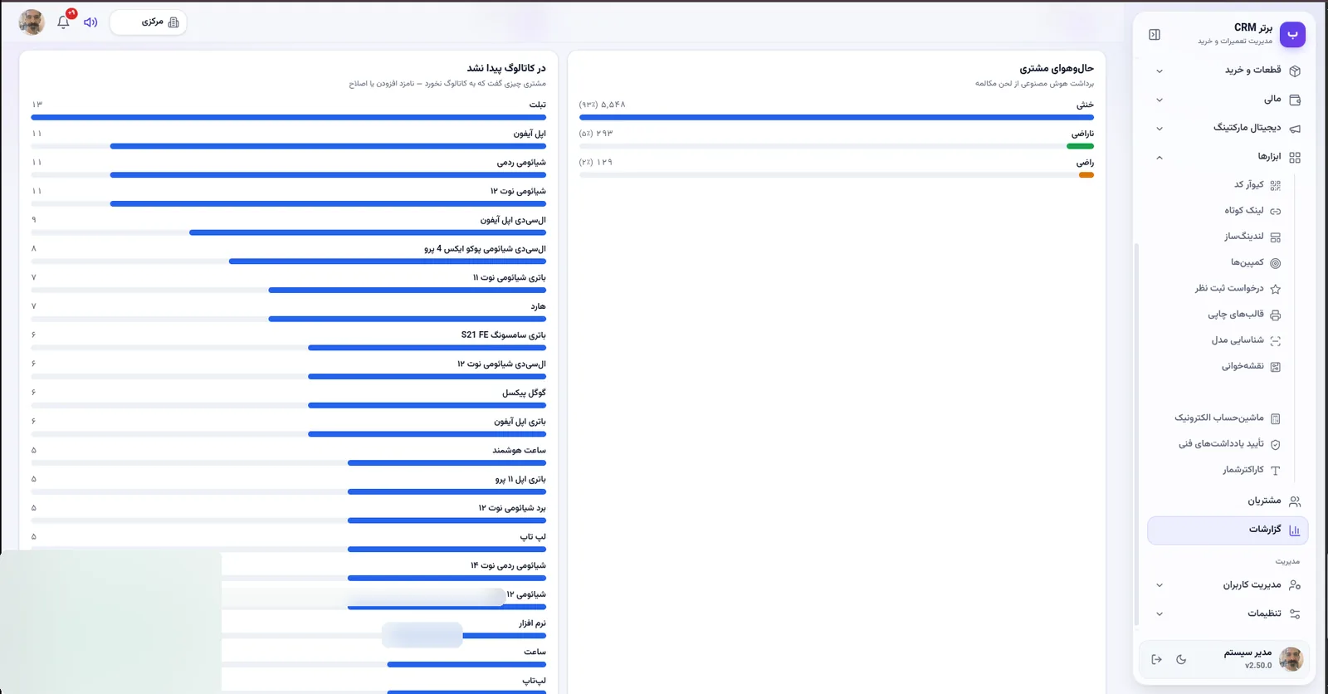Open the لینک کوتاه short link tool
The height and width of the screenshot is (694, 1328).
click(x=1252, y=211)
